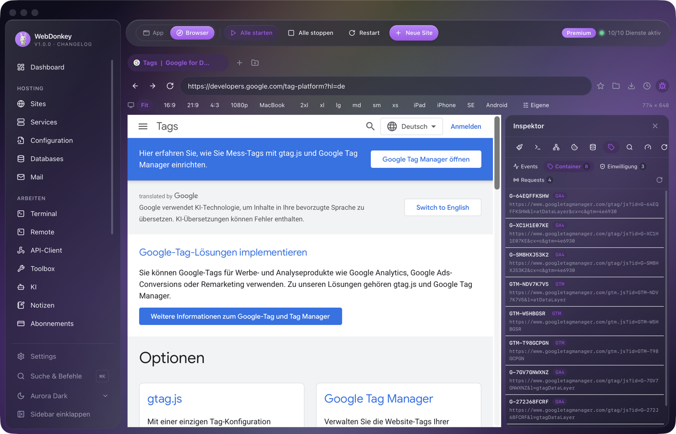Image resolution: width=676 pixels, height=434 pixels.
Task: Add a new browser tab with plus icon
Action: [x=239, y=63]
